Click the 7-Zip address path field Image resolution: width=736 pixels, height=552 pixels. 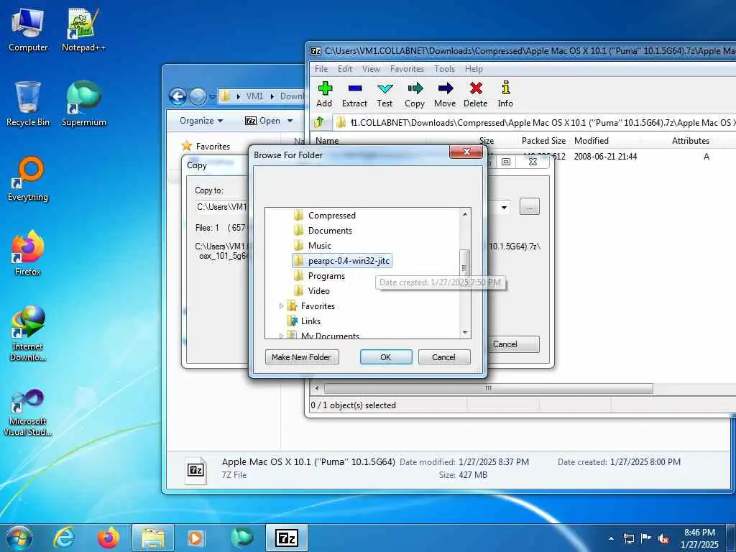pos(535,123)
